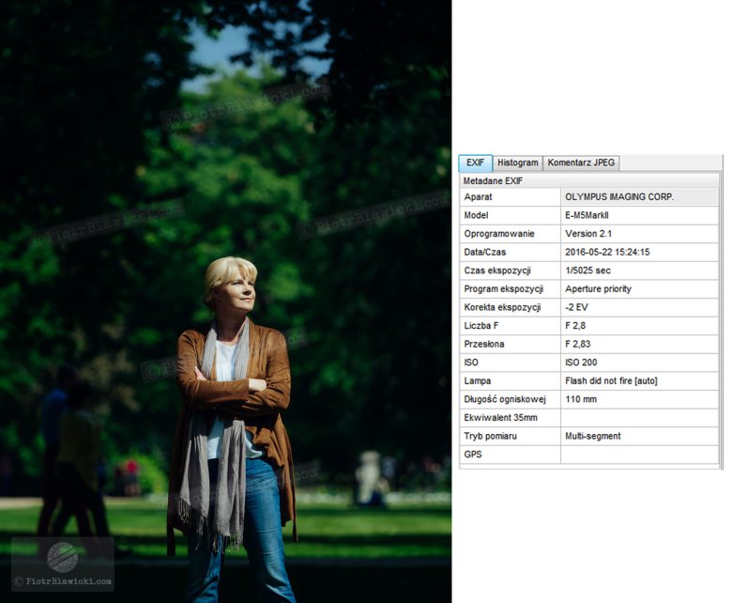The width and height of the screenshot is (732, 603).
Task: Select the Aperture priority value cell
Action: 598,288
